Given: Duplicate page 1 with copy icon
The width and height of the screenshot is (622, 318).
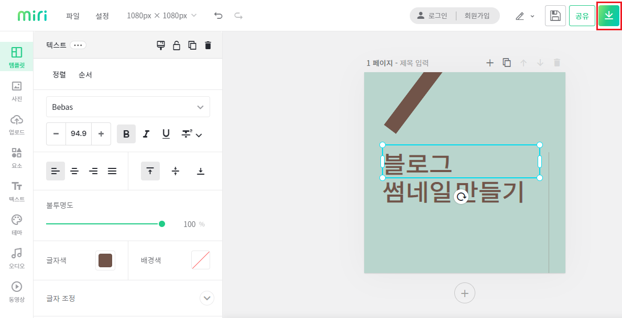Looking at the screenshot, I should pyautogui.click(x=507, y=63).
